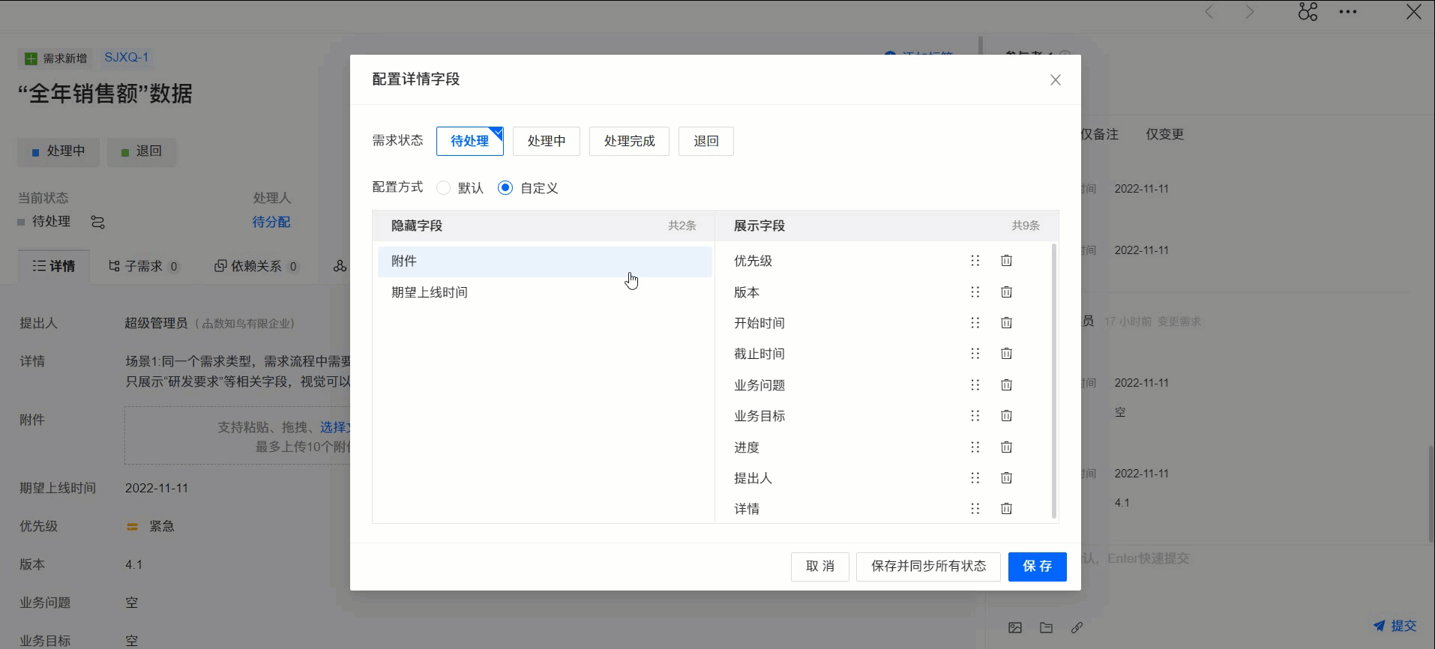Viewport: 1435px width, 649px height.
Task: Choose the 待处理 status option
Action: [469, 141]
